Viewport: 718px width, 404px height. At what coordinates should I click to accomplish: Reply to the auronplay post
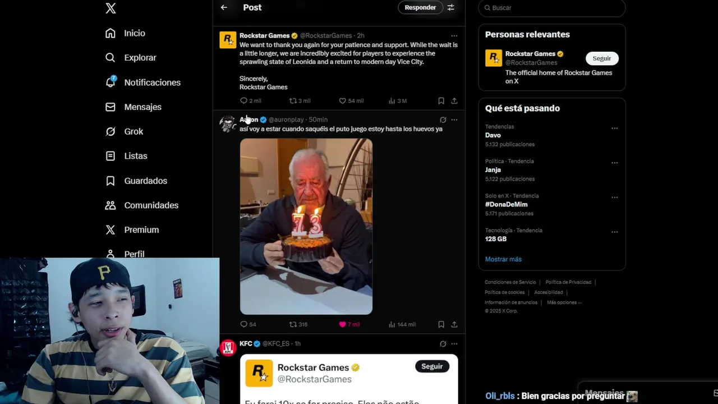pos(248,324)
